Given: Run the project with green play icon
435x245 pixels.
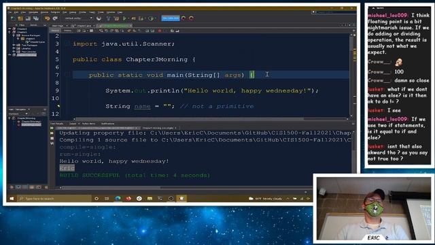Looking at the screenshot, I should [124, 18].
